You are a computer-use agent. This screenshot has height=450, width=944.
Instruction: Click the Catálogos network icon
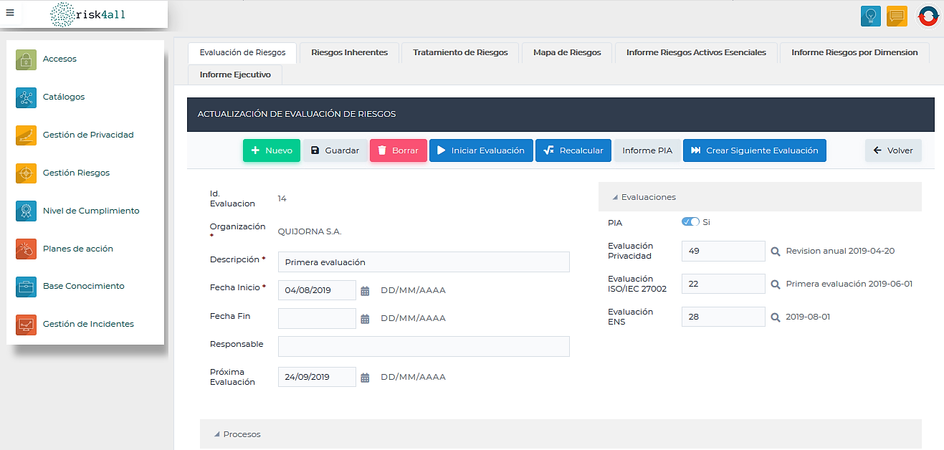27,97
